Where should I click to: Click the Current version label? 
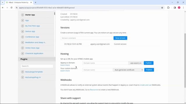click(x=120, y=44)
